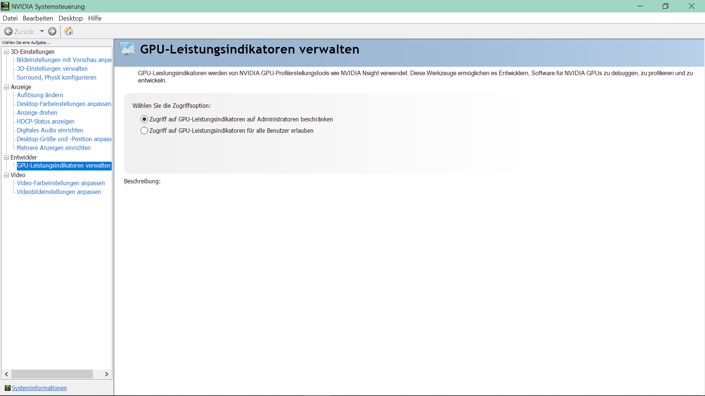Click the Systeminformationen info icon
Image resolution: width=705 pixels, height=396 pixels.
[x=7, y=388]
